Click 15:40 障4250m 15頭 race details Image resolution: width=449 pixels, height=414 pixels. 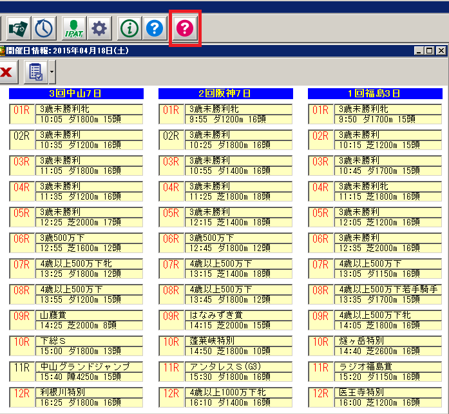(89, 377)
